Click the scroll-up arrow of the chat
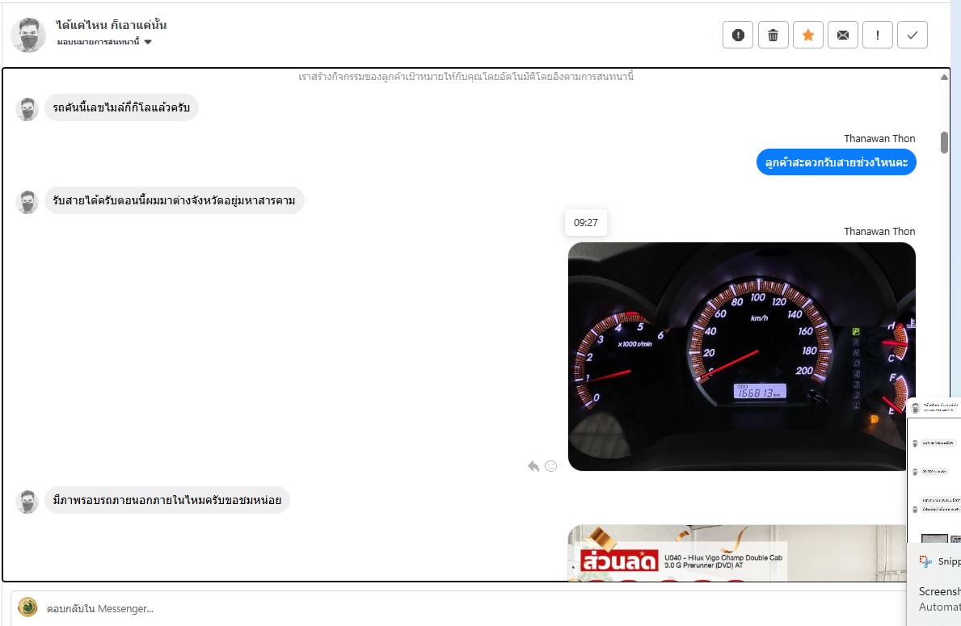The width and height of the screenshot is (961, 626). pyautogui.click(x=943, y=78)
